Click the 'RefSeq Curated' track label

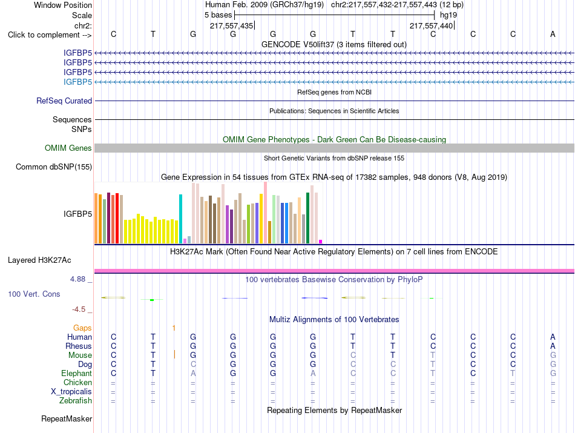coord(64,101)
